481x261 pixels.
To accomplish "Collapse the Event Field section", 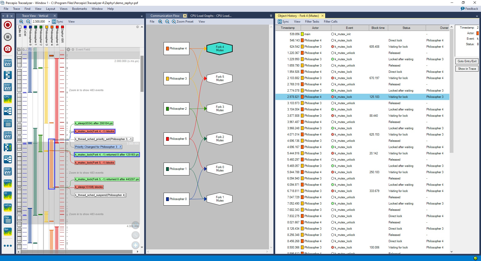I will [x=73, y=49].
